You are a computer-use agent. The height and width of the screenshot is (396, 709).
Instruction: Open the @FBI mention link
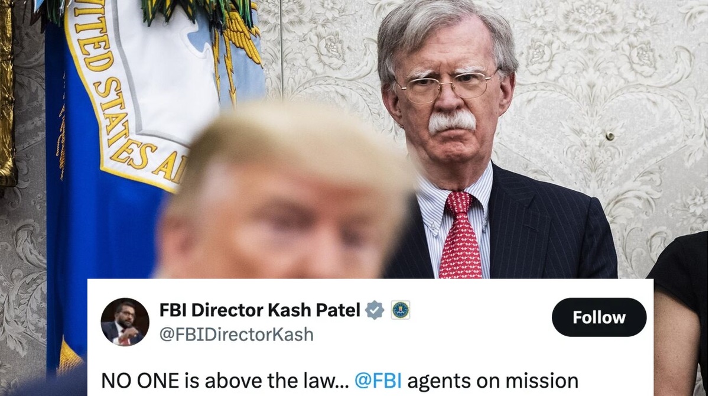378,381
